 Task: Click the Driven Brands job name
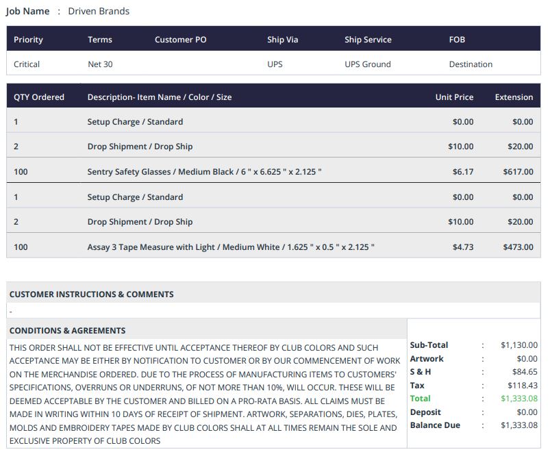click(x=99, y=11)
